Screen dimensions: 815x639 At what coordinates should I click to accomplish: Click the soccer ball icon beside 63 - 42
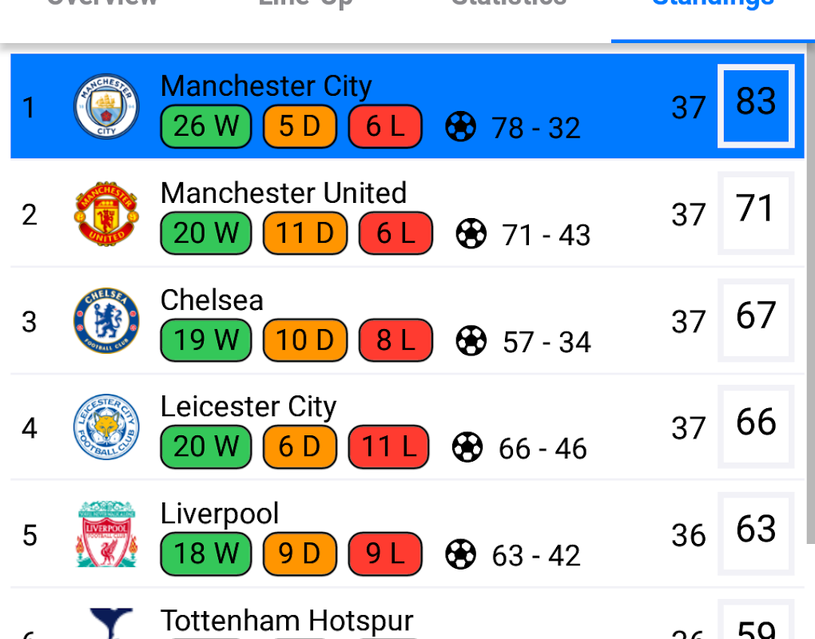pyautogui.click(x=461, y=554)
